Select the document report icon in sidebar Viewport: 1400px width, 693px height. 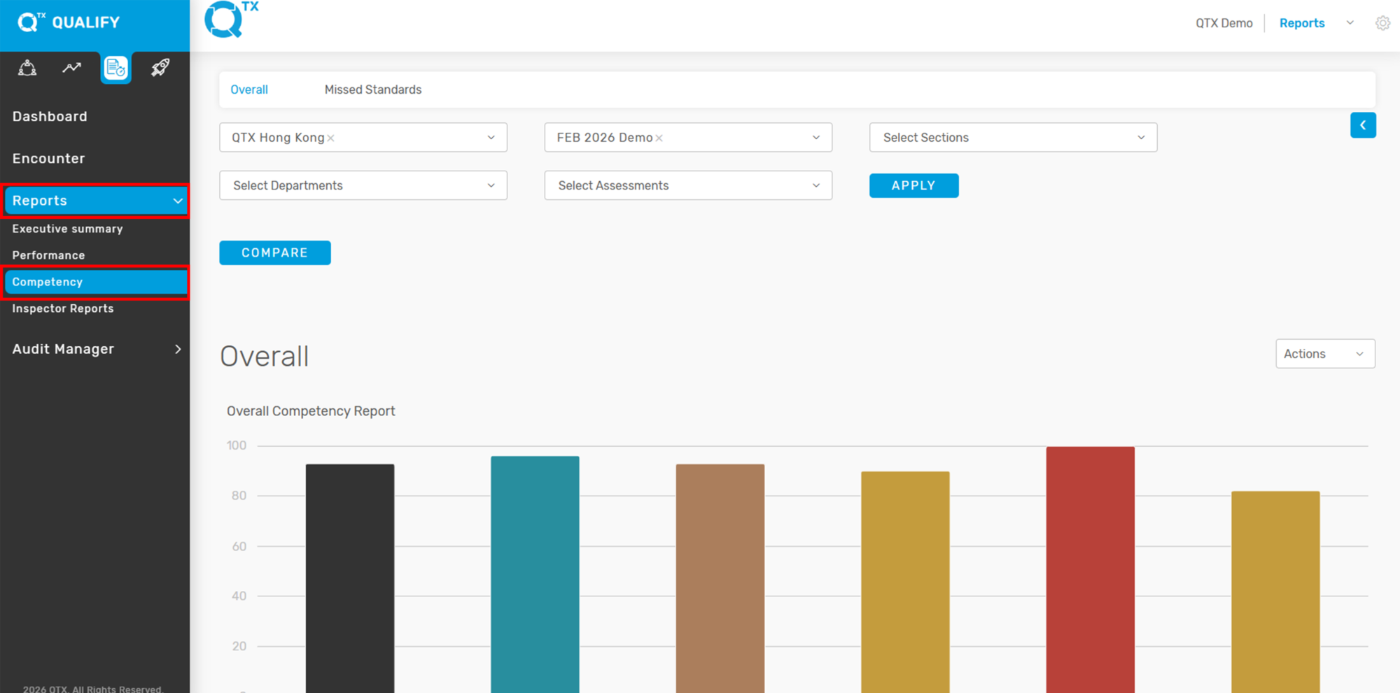pyautogui.click(x=115, y=68)
